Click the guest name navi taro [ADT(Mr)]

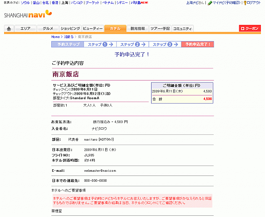coord(99,139)
